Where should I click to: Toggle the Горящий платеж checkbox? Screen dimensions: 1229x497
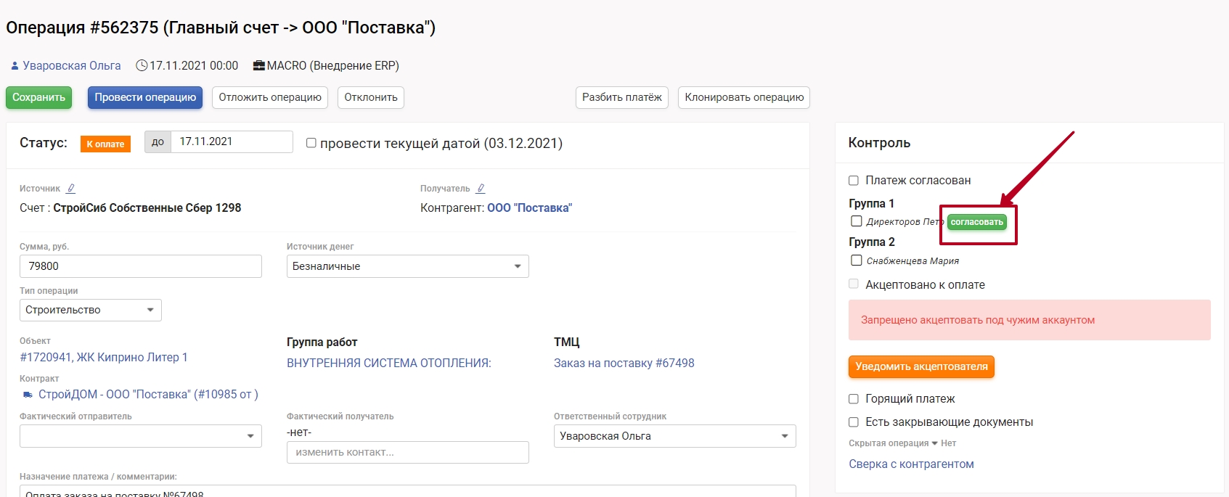pyautogui.click(x=854, y=399)
